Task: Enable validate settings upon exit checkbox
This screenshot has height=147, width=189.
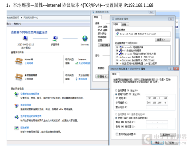Action: coord(117,134)
